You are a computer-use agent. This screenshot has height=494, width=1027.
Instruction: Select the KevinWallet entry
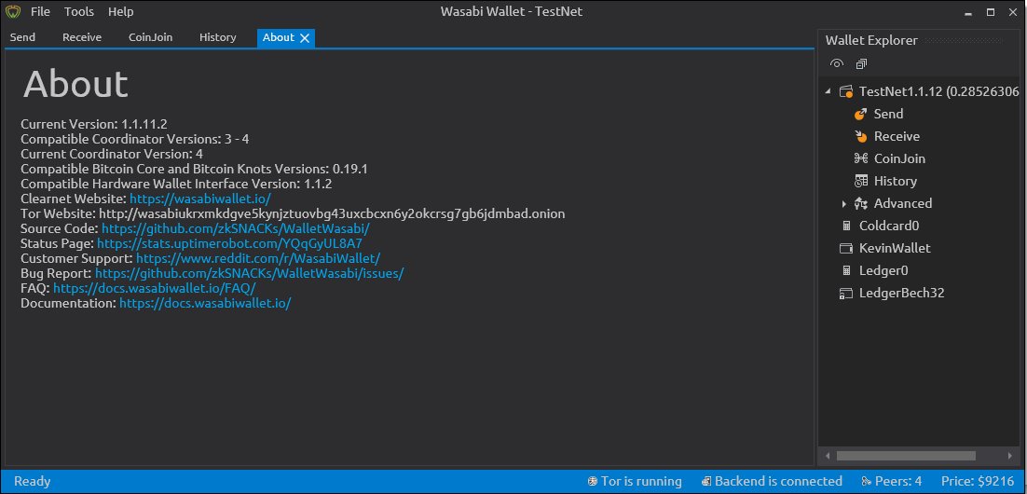click(x=895, y=248)
